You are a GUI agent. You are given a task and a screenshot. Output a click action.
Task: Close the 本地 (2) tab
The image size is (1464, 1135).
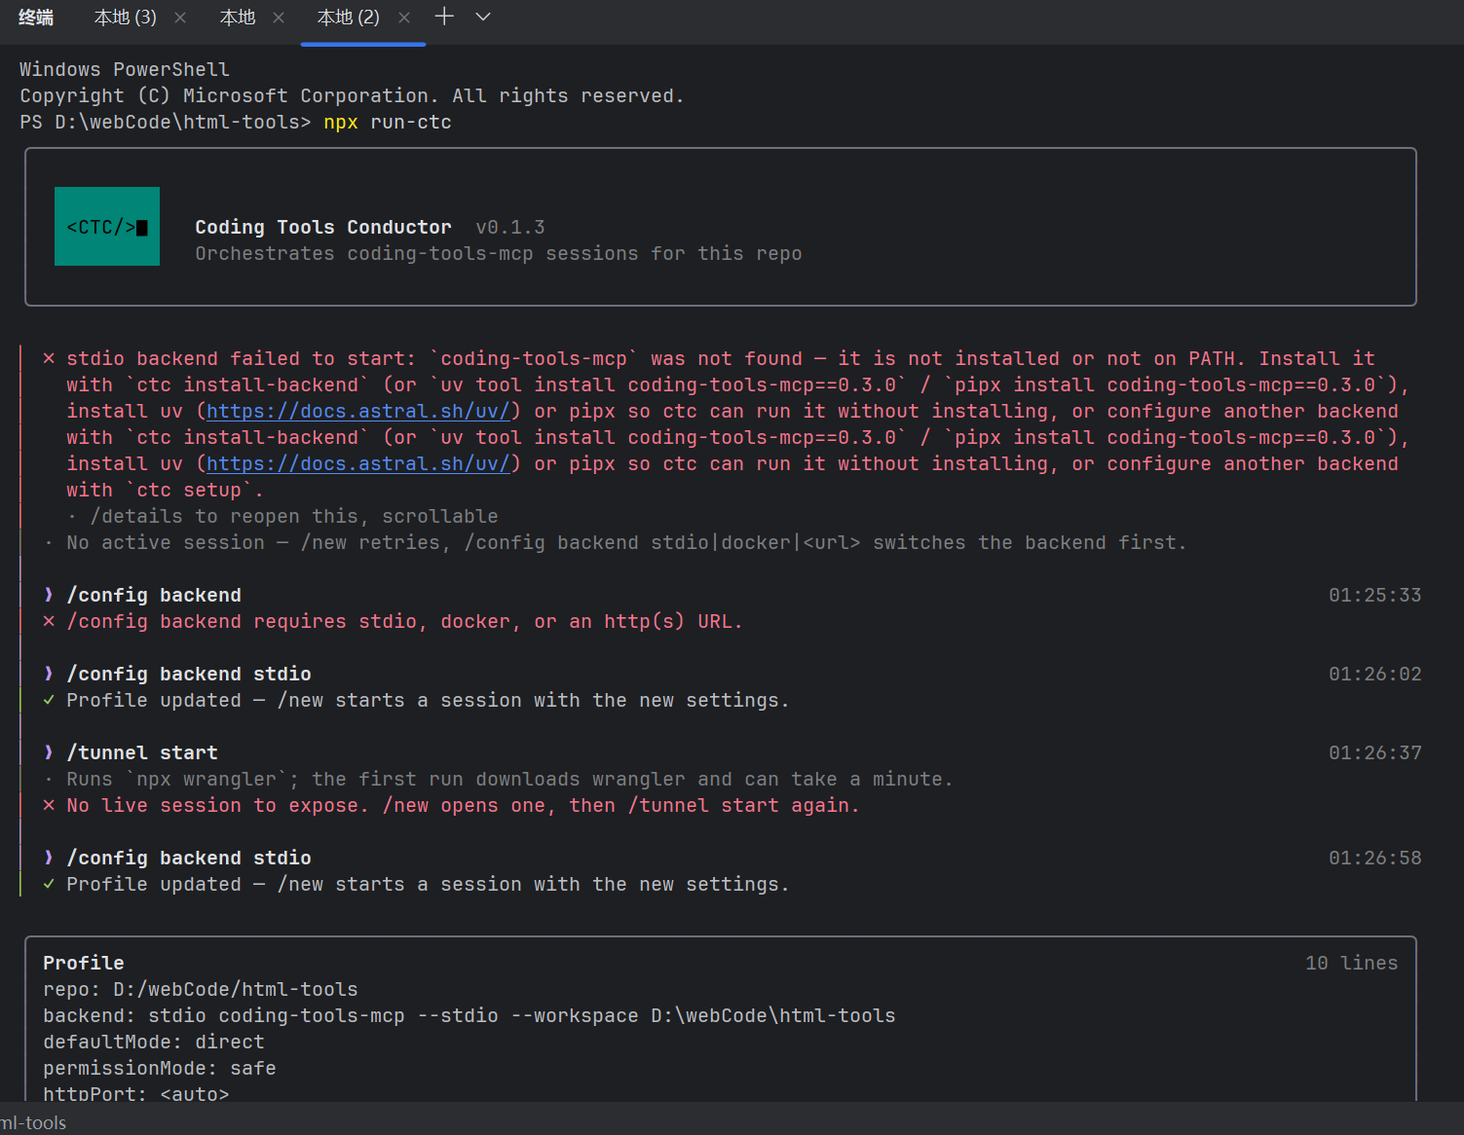(x=404, y=18)
